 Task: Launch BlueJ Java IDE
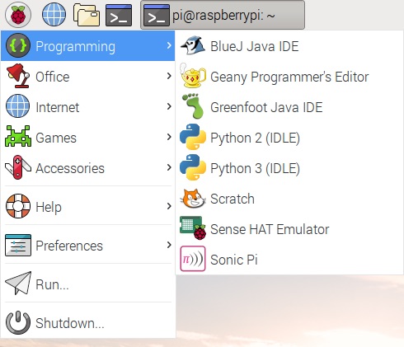pos(289,46)
